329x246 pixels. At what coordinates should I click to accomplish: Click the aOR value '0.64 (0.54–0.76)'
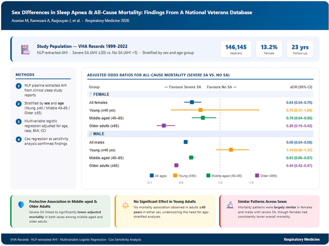(x=299, y=102)
